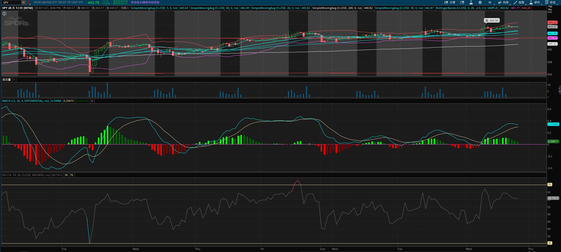
Task: Click the RSI overbought 70 axis tag
Action: point(550,185)
